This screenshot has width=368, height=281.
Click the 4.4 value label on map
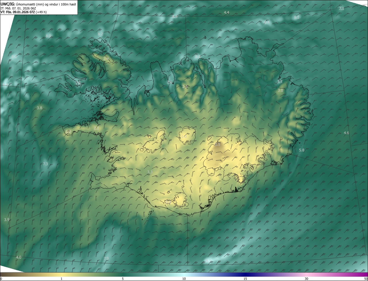(227, 12)
